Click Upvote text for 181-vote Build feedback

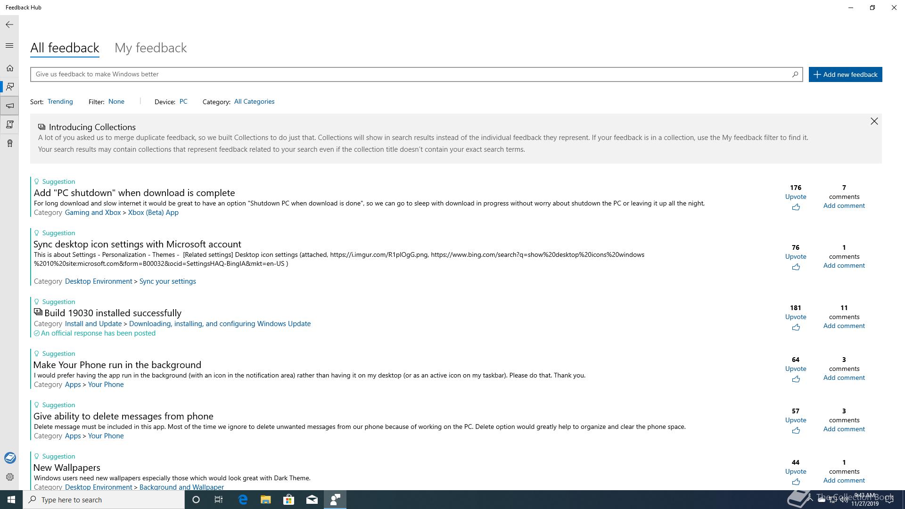pyautogui.click(x=796, y=317)
